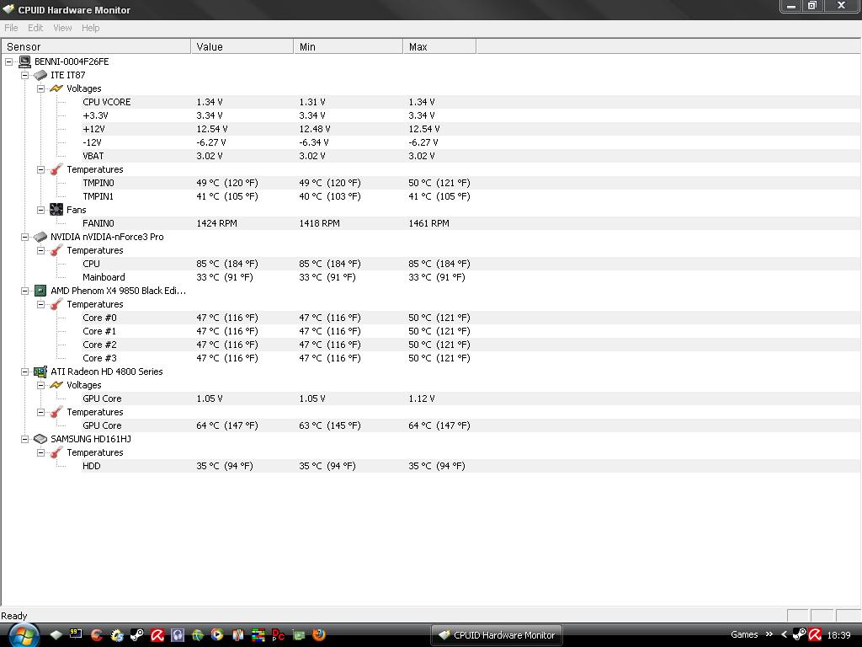The image size is (862, 647).
Task: Expand the Games toolbar overflow chevron
Action: coord(769,634)
